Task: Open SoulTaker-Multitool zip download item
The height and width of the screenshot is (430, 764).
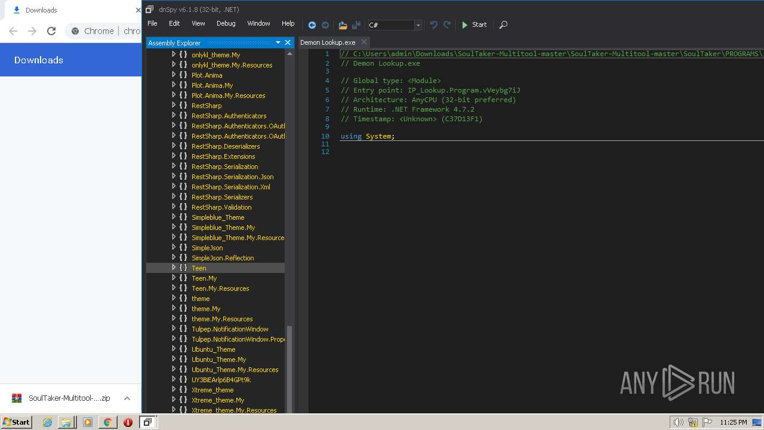Action: pos(62,398)
